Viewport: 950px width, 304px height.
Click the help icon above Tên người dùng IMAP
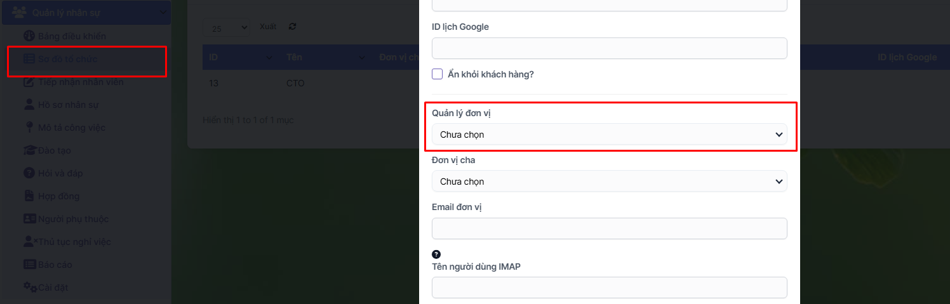coord(436,254)
